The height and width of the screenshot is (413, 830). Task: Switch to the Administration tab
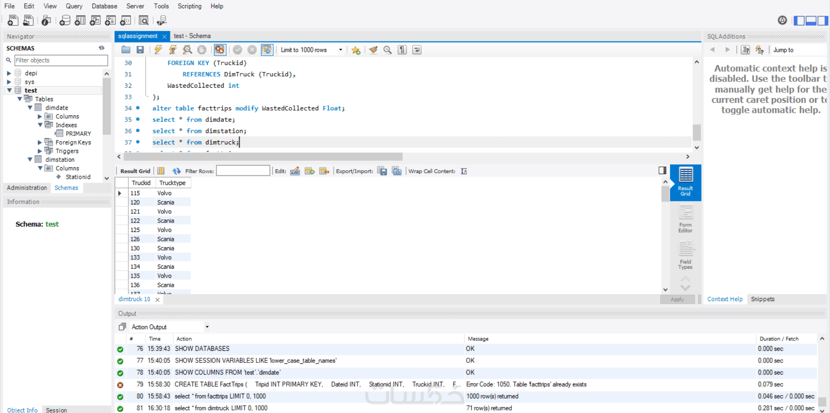click(27, 188)
